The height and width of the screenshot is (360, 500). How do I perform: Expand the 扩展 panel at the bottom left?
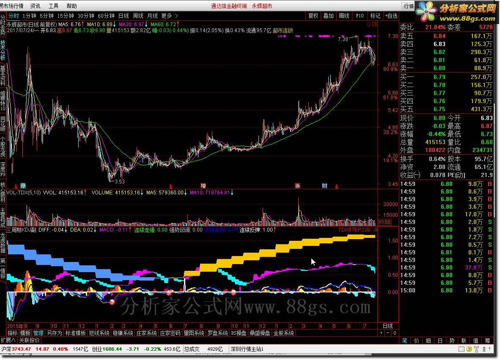pos(8,340)
